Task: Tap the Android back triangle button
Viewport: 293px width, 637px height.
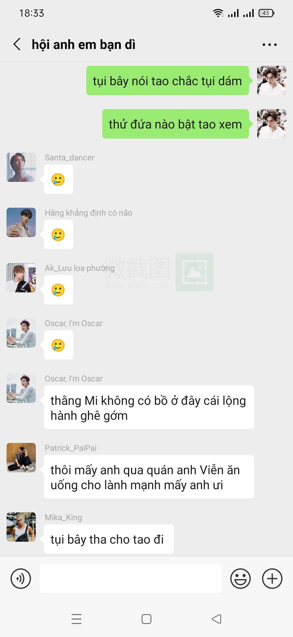Action: [x=217, y=619]
